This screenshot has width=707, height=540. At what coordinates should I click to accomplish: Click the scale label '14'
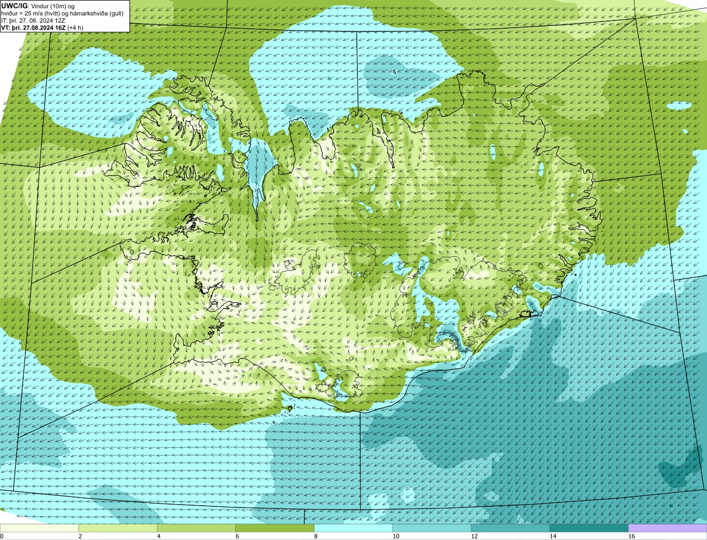tap(553, 536)
